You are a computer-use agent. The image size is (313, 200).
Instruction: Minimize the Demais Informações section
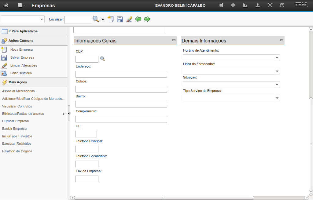pyautogui.click(x=282, y=40)
